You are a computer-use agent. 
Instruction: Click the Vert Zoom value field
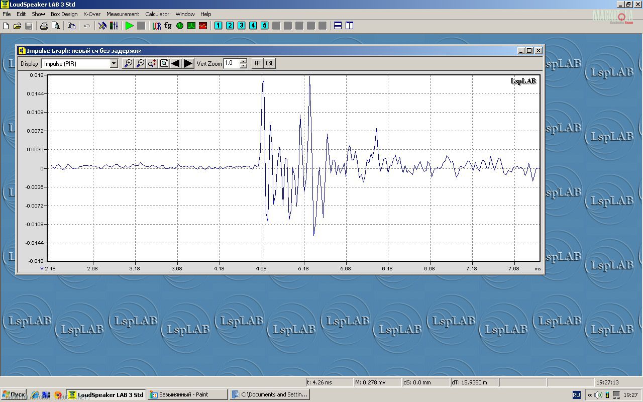[231, 63]
